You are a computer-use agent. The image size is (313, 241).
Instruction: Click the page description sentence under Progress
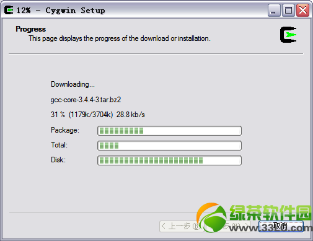point(120,38)
